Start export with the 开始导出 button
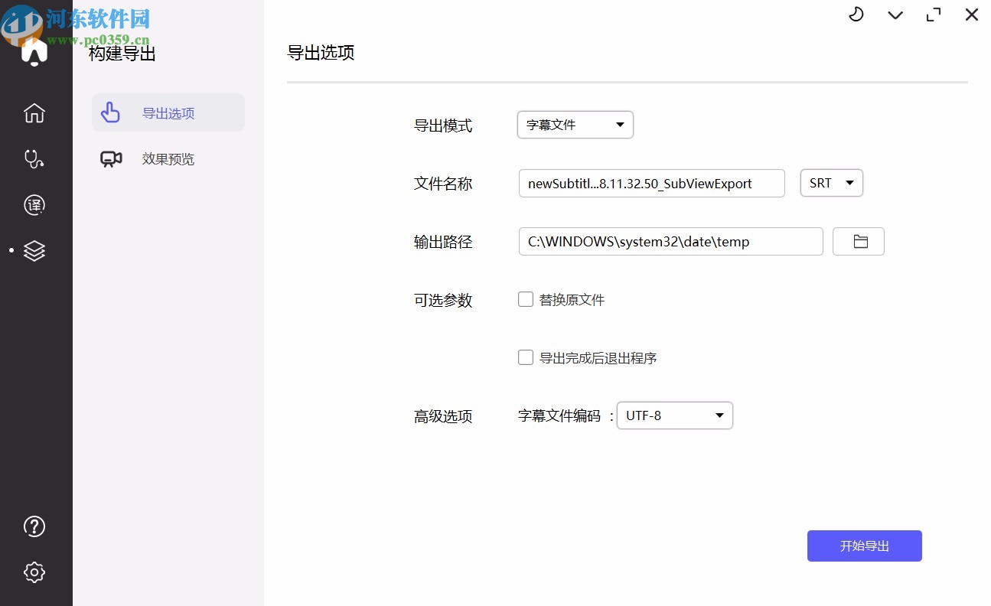 (865, 546)
